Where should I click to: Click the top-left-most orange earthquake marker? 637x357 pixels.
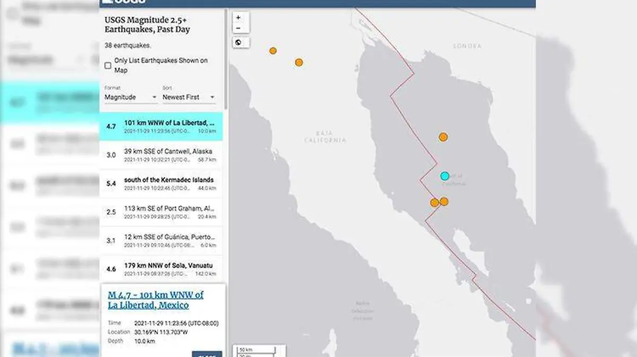coord(273,51)
